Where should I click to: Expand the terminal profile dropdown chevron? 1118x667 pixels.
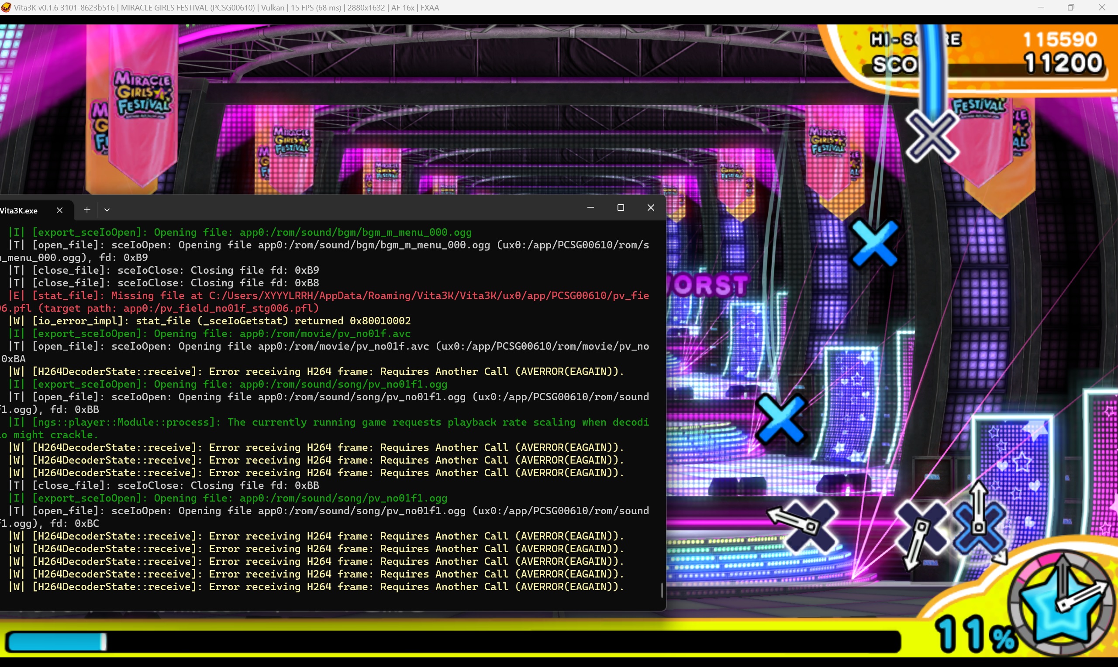[x=107, y=210]
